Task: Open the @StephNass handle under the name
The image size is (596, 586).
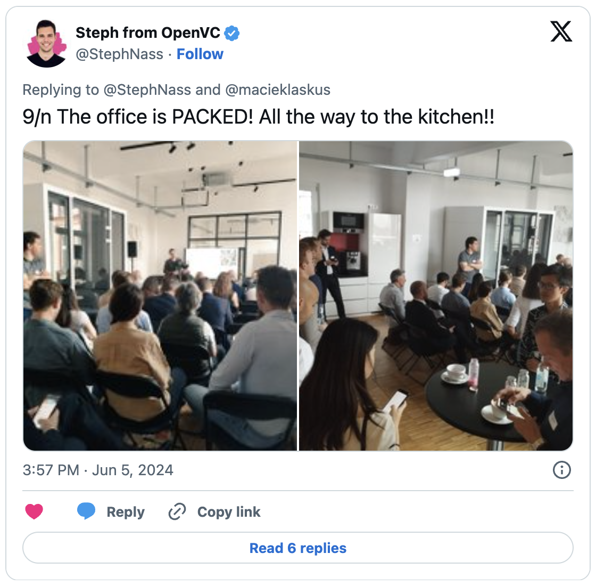Action: [119, 54]
